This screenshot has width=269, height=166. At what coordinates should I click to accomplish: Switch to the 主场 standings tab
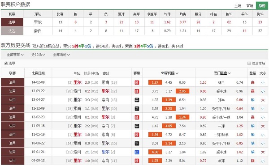238,6
